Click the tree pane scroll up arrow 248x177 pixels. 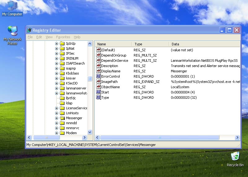tap(90, 43)
